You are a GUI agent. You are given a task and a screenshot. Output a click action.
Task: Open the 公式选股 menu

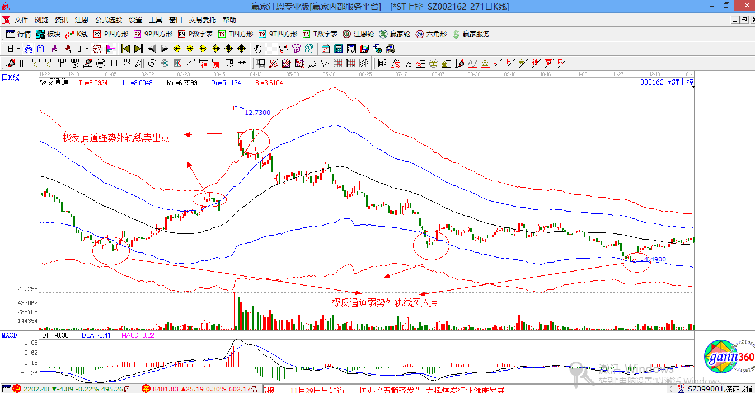click(x=108, y=20)
